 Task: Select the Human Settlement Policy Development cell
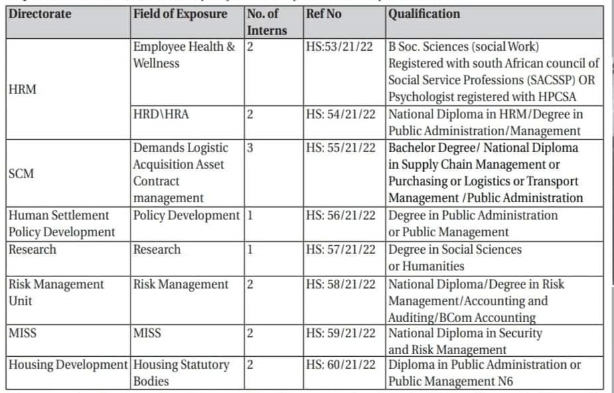pyautogui.click(x=62, y=224)
